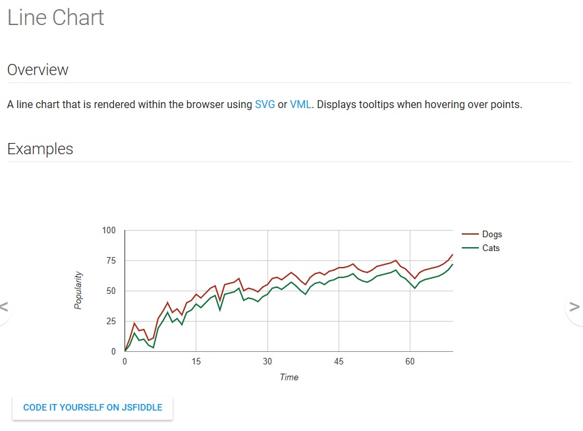Click the next example right arrow
The width and height of the screenshot is (583, 431).
(x=574, y=307)
